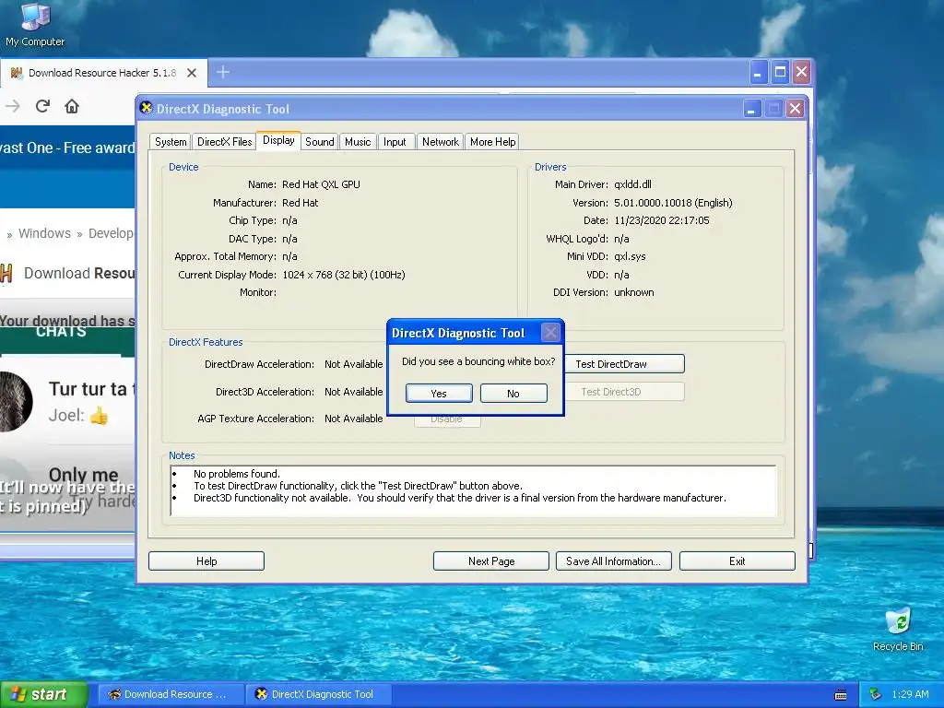Click the thumbs up emoji in Joel chat
This screenshot has height=708, width=944.
tap(99, 416)
